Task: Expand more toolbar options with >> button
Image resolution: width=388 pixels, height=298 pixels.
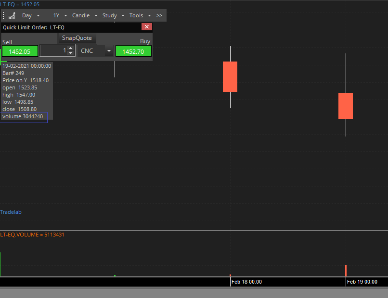Action: 159,15
